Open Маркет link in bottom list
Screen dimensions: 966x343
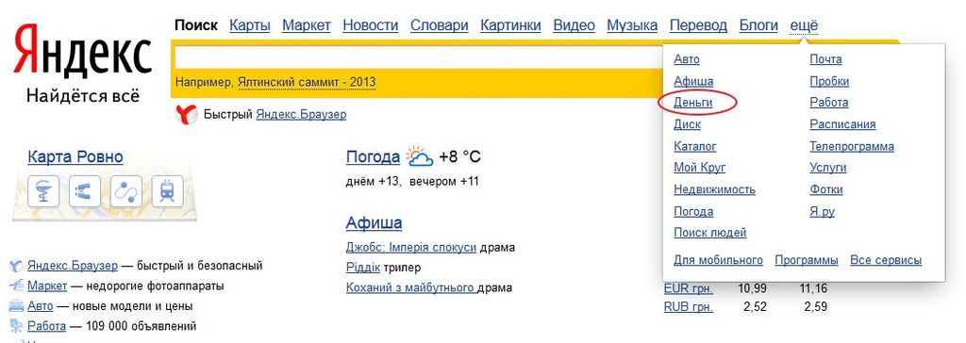[47, 286]
